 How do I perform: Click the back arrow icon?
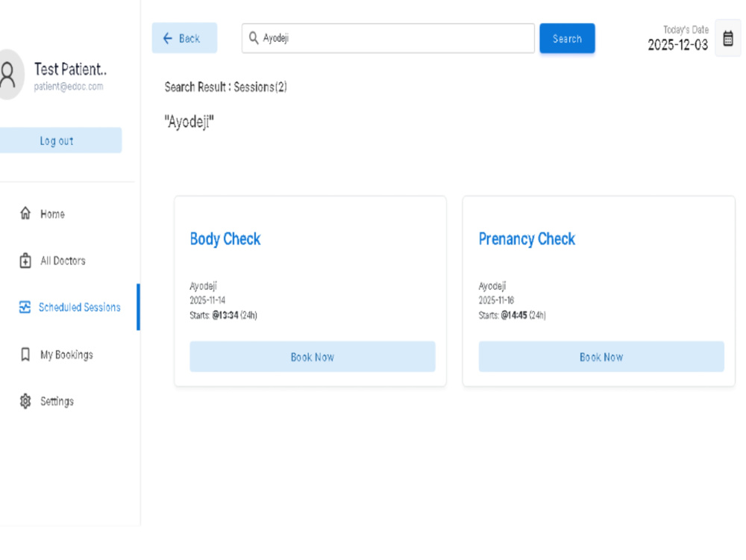click(167, 38)
